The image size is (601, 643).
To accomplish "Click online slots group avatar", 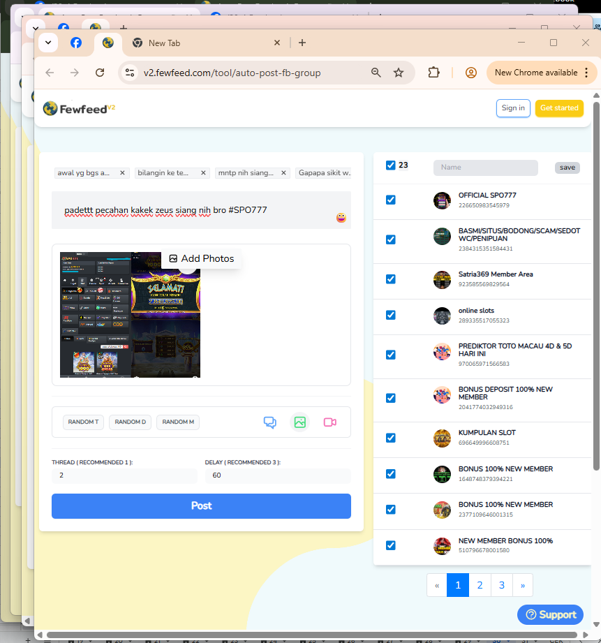I will [x=442, y=316].
